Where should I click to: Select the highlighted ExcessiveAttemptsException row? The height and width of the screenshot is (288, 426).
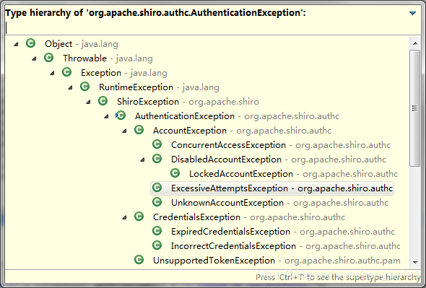click(272, 188)
